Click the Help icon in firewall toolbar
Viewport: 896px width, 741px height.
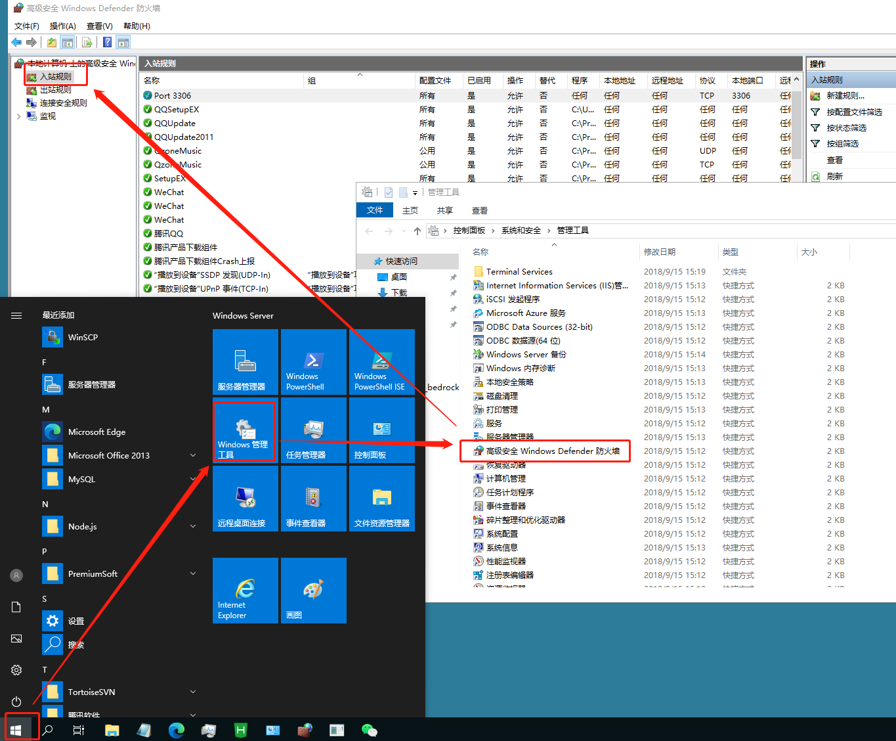[x=107, y=43]
